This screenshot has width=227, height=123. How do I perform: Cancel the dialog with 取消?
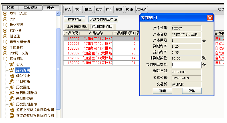tap(192, 91)
